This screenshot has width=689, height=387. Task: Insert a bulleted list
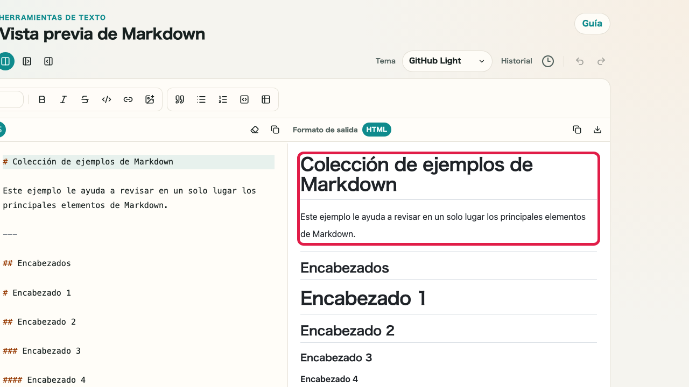pyautogui.click(x=201, y=99)
